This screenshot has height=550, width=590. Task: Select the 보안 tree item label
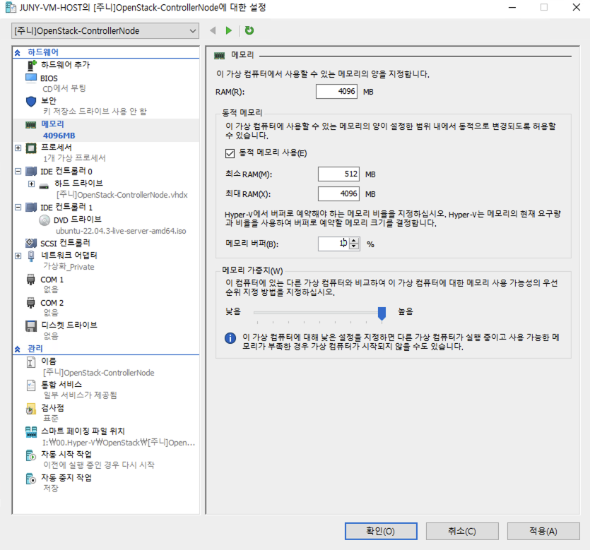pyautogui.click(x=49, y=101)
